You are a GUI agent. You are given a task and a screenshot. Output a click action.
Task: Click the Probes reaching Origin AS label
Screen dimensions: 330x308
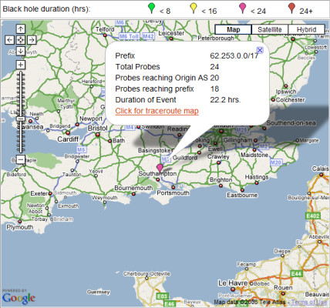(x=161, y=78)
